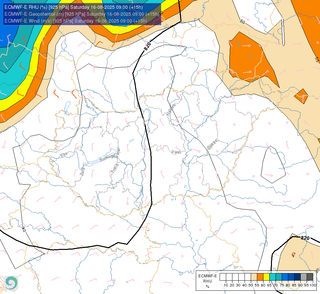Select the ECMWF-E Geopotential title line
320x294 pixels.
(x=82, y=14)
